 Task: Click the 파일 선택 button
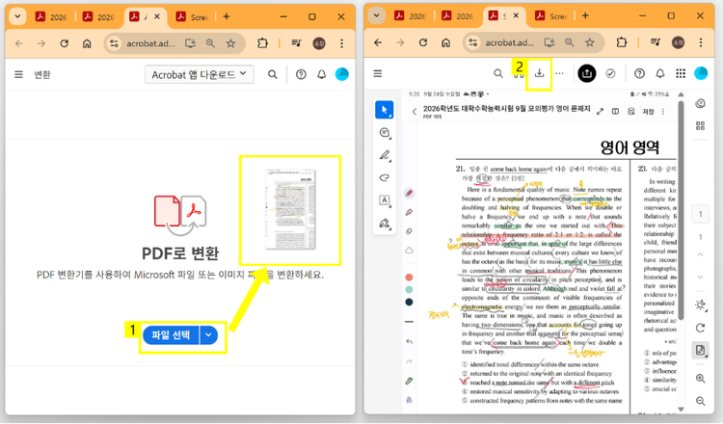(171, 334)
